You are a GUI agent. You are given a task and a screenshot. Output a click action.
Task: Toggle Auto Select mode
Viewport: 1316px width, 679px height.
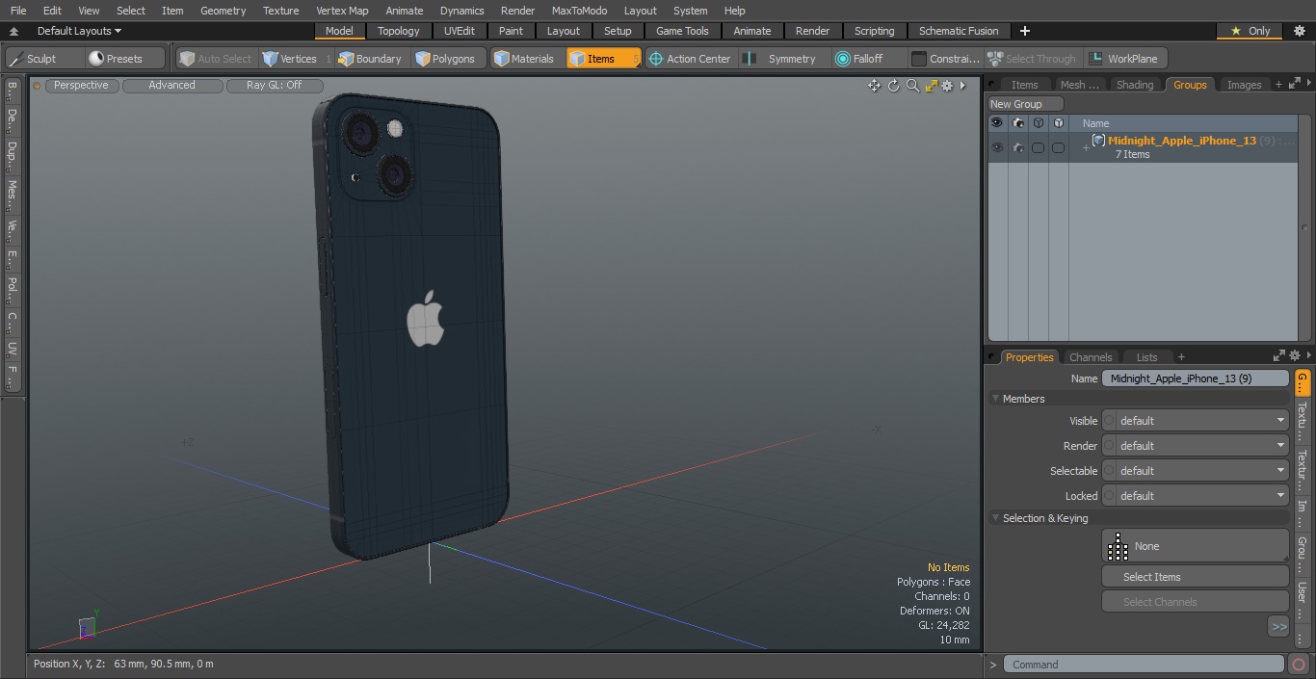tap(216, 59)
